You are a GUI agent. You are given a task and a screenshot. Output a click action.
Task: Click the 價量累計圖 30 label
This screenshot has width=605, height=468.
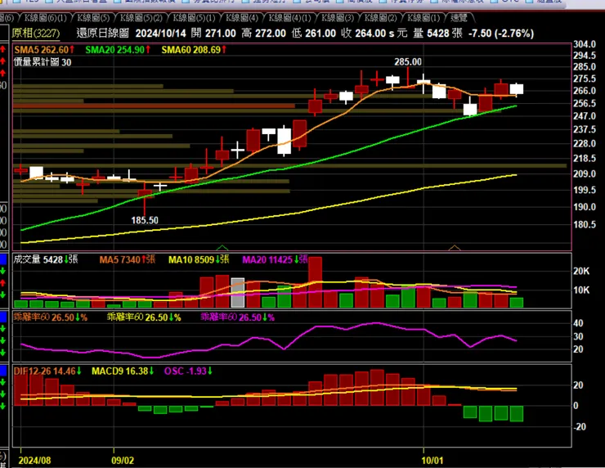(x=43, y=62)
